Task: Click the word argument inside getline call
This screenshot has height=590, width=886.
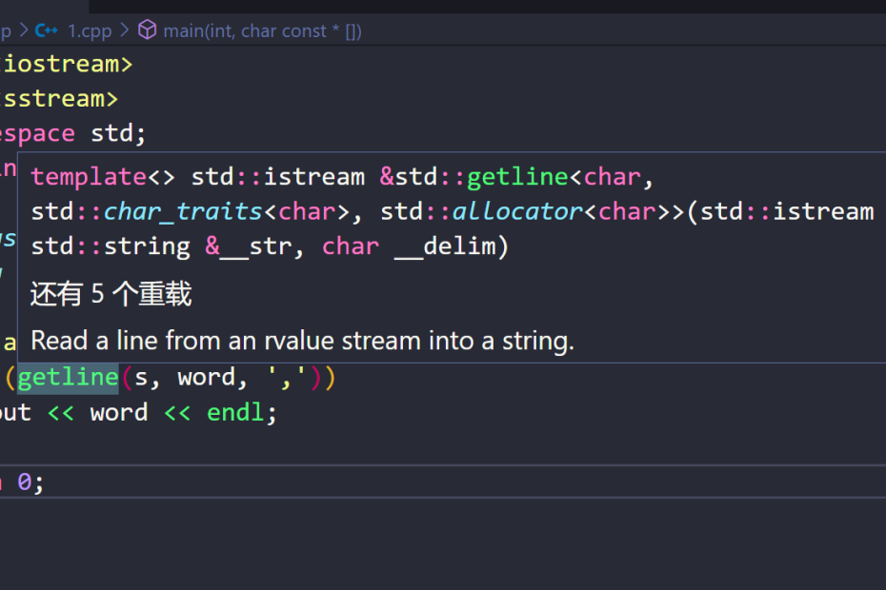Action: tap(206, 378)
